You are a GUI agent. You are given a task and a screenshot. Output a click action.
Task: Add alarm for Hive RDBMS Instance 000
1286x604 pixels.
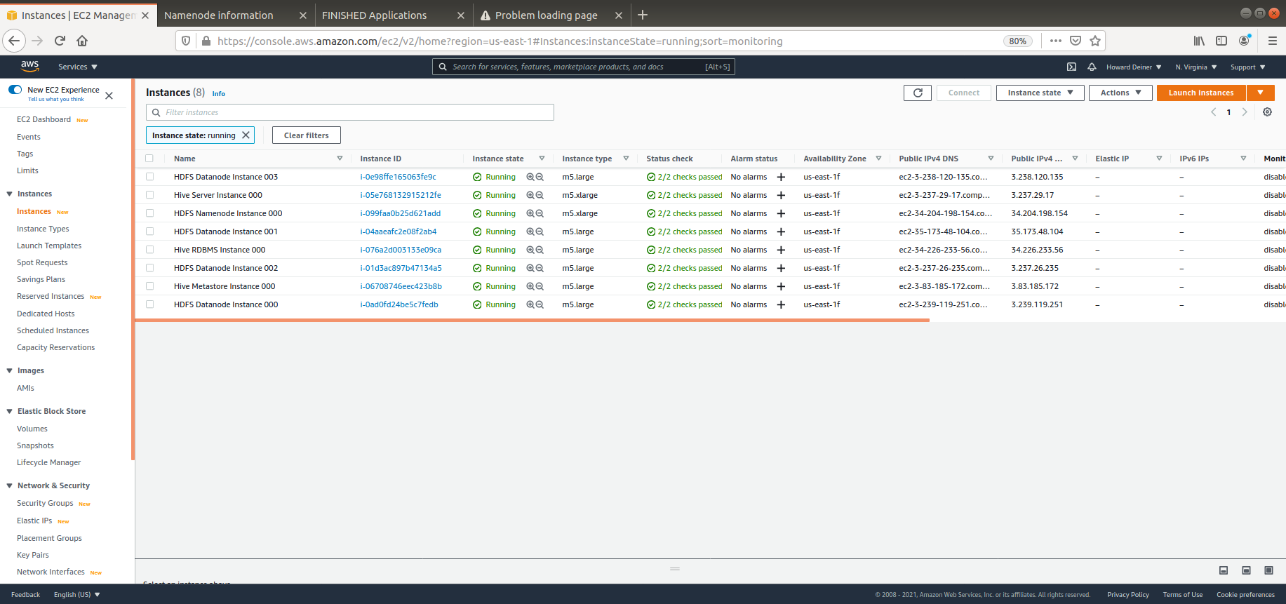(781, 250)
